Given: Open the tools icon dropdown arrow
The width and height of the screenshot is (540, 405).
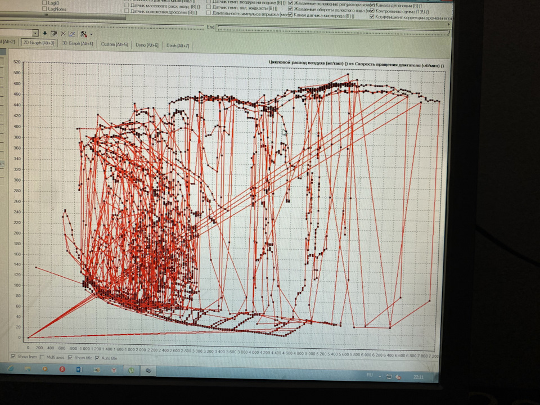Looking at the screenshot, I should 91,34.
